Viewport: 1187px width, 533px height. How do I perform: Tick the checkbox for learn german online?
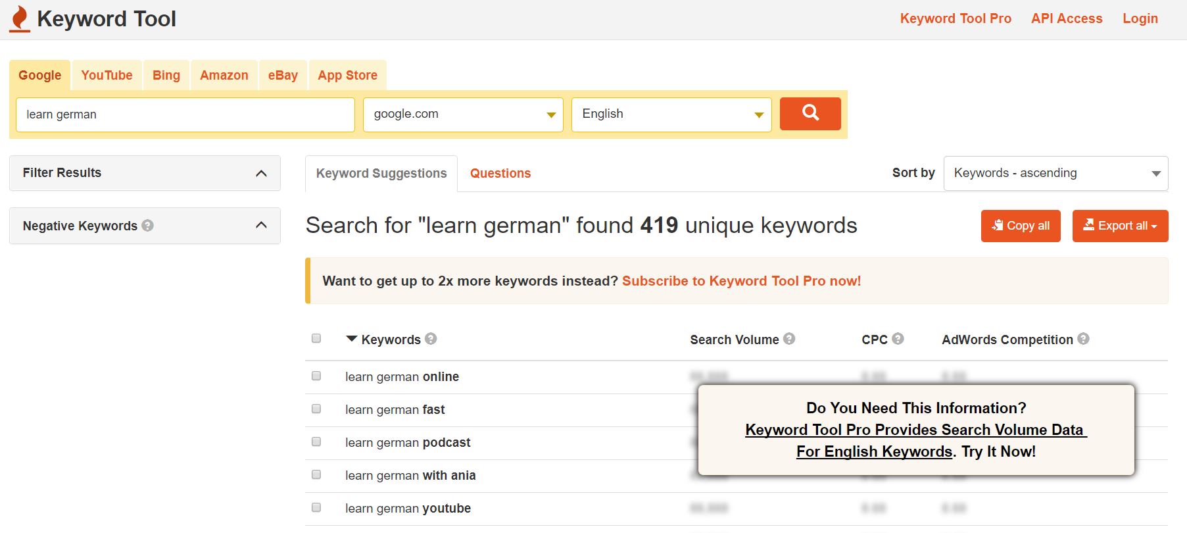(x=316, y=376)
